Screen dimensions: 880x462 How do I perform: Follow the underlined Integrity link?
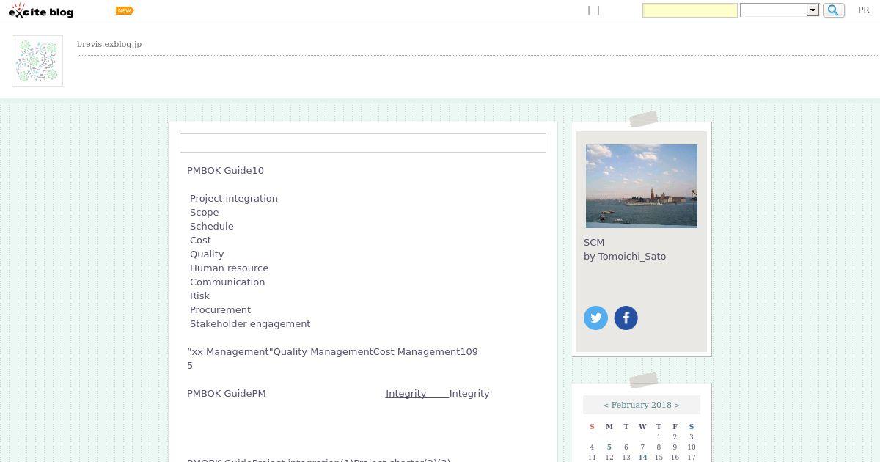pos(417,393)
